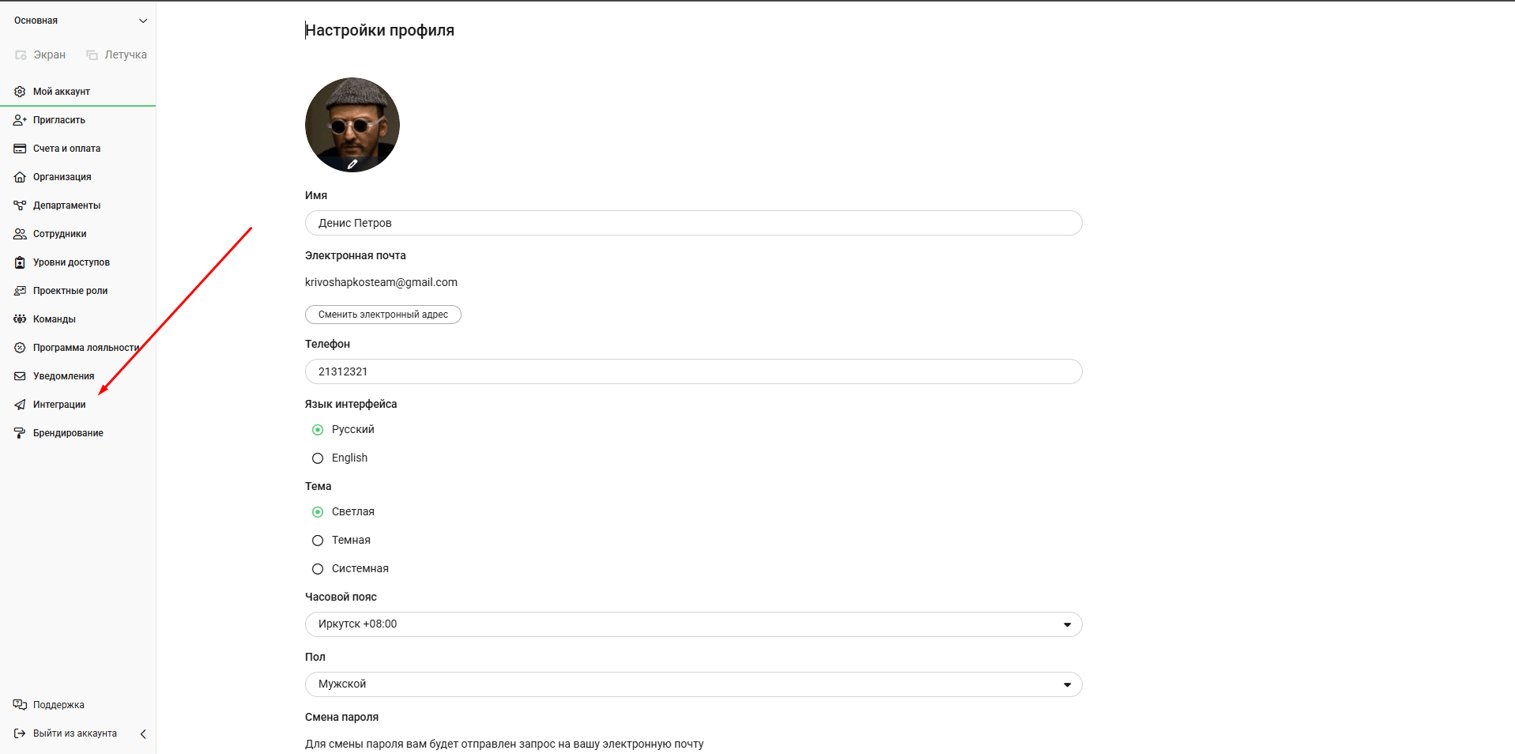Select the Системная theme option
The width and height of the screenshot is (1515, 754).
(318, 569)
